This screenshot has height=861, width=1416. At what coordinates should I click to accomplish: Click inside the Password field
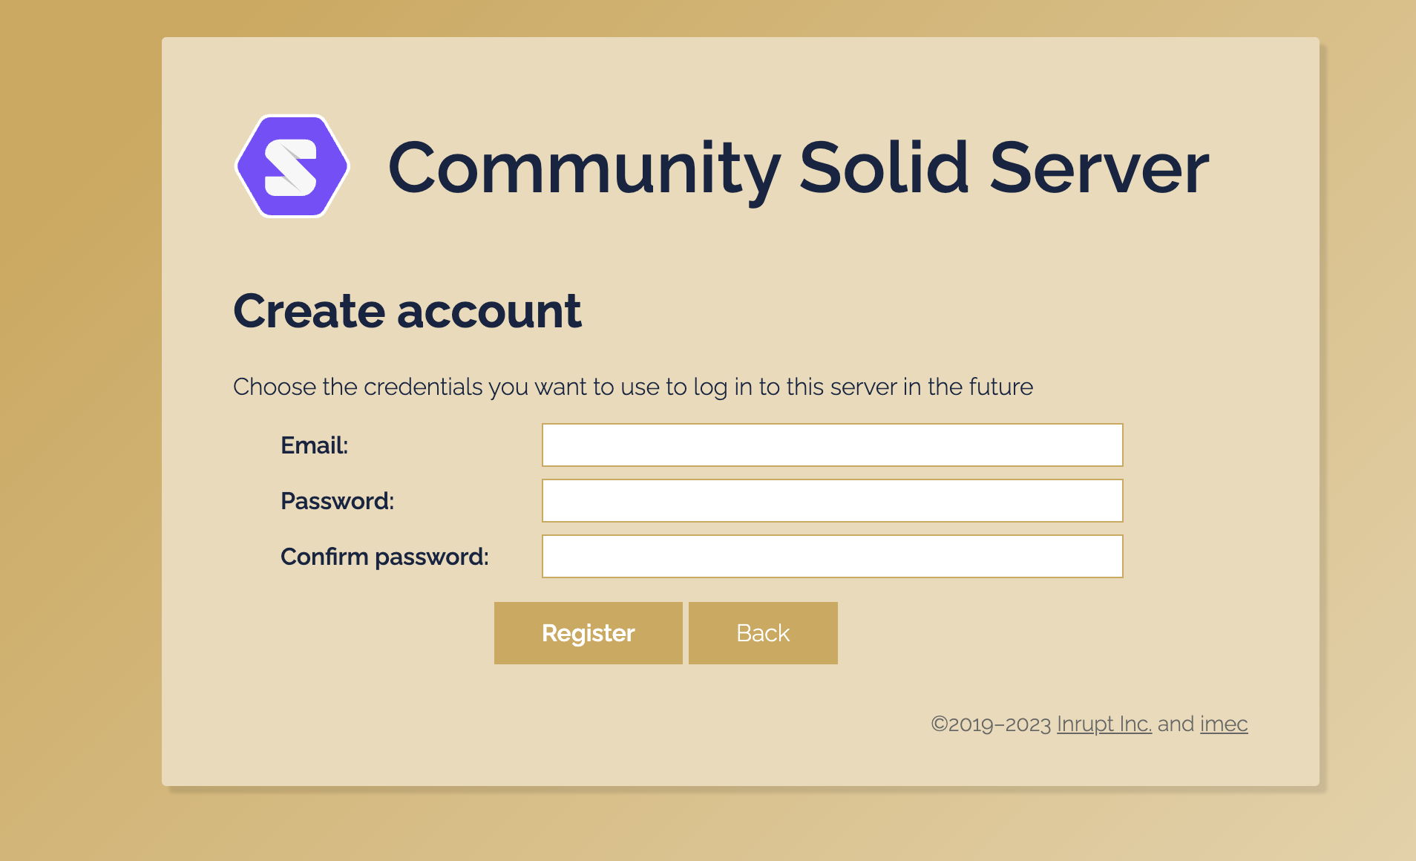832,500
